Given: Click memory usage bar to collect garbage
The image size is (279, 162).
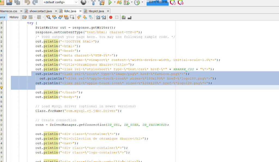Looking at the screenshot, I should [x=157, y=2].
